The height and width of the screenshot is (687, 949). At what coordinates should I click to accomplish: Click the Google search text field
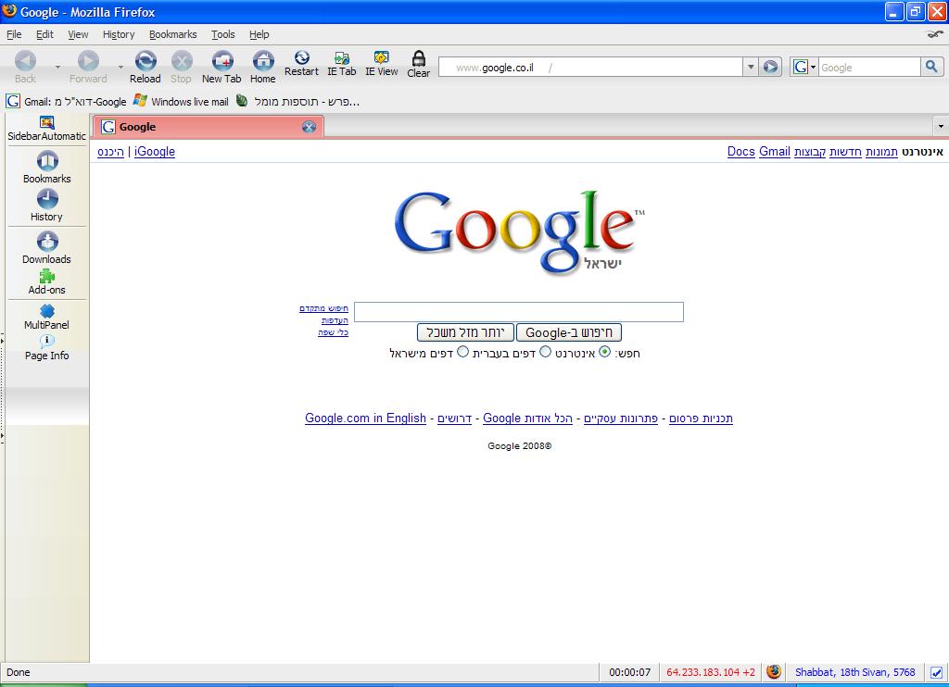pyautogui.click(x=518, y=312)
